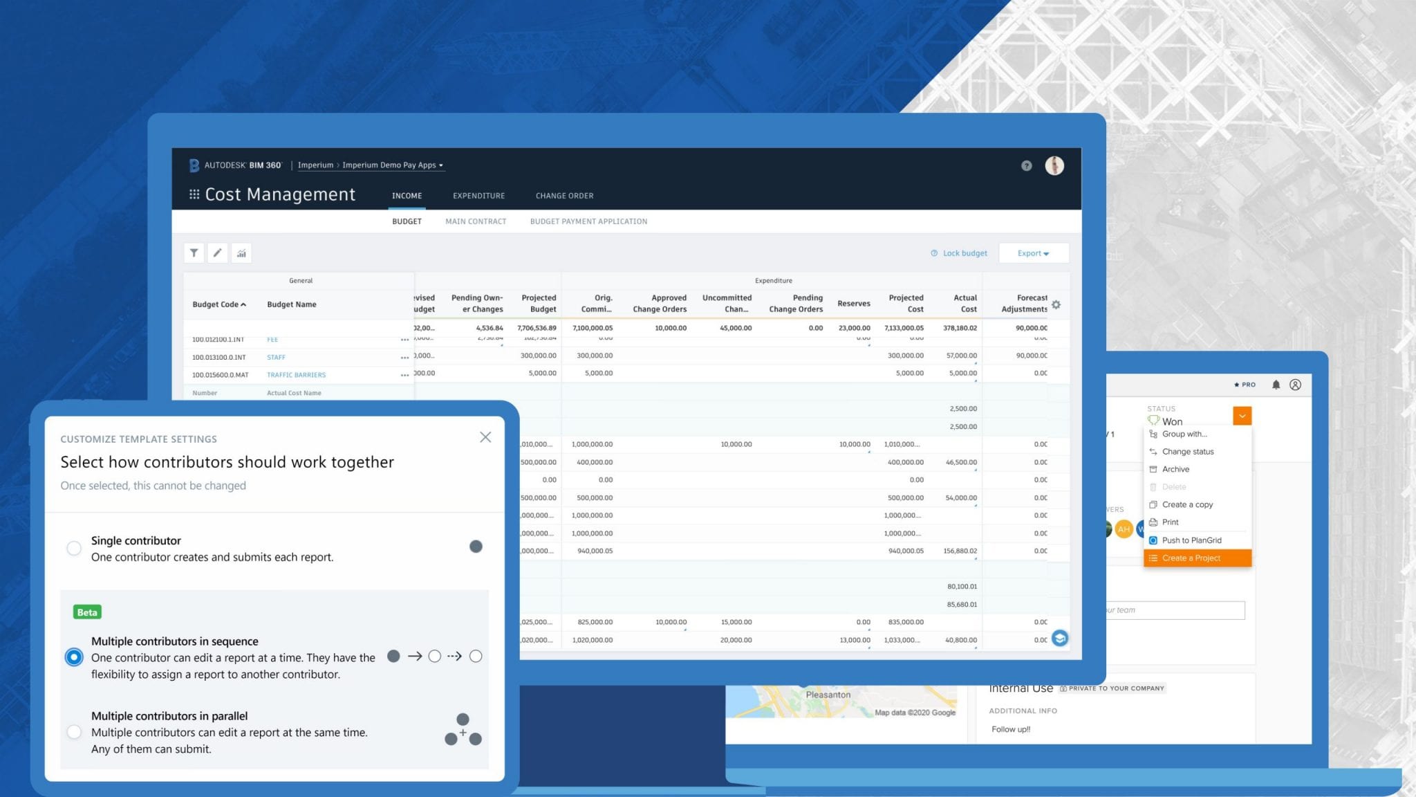Screen dimensions: 1416x797
Task: Open options for Traffic Barriers row
Action: click(404, 375)
